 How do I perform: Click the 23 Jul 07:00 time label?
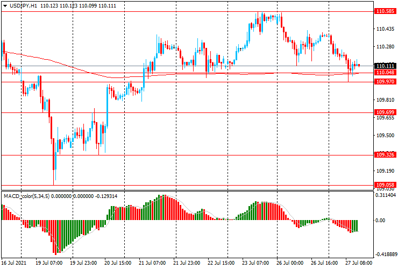255,263
